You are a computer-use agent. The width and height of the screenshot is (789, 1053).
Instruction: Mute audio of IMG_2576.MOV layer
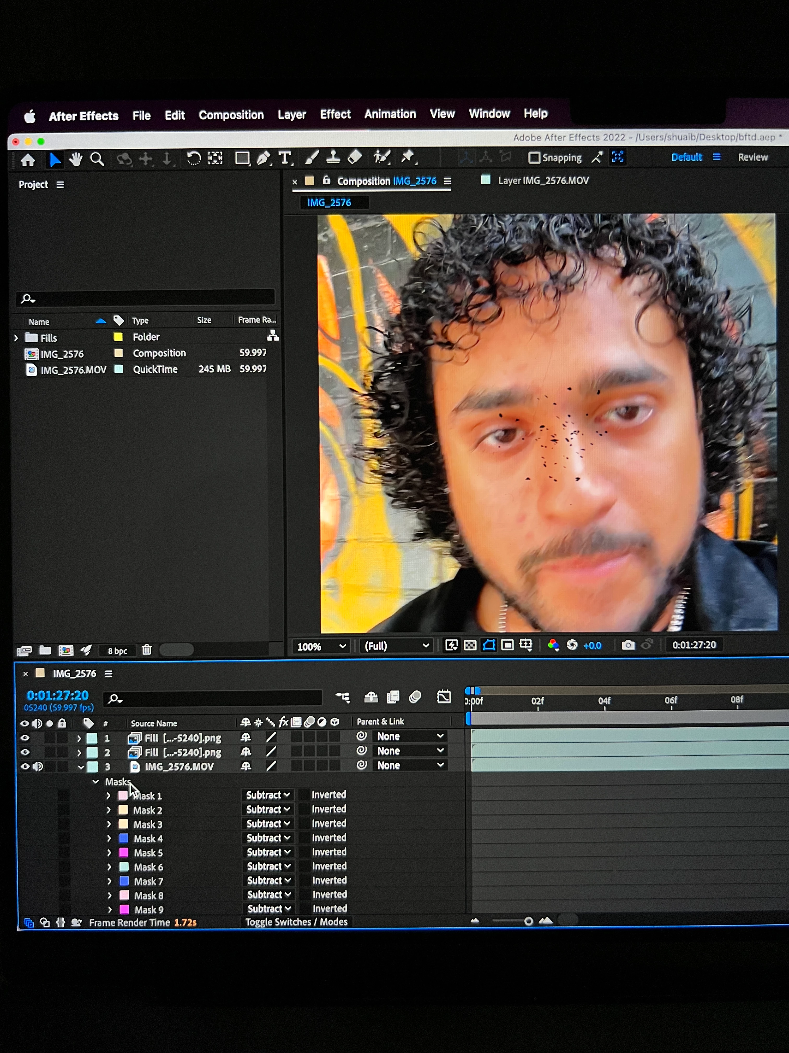tap(38, 767)
